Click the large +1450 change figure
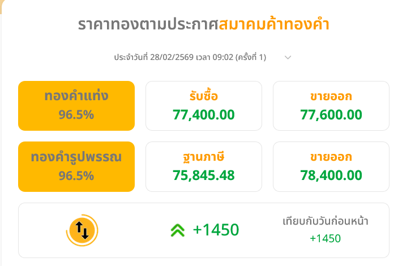Screen dimensions: 398x266 [216, 230]
